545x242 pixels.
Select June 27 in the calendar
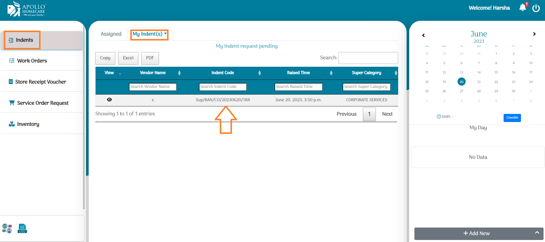click(x=462, y=91)
